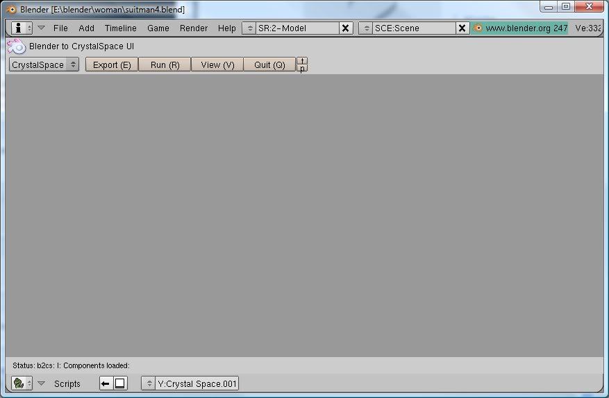
Task: Click the Blender to CrystalSpace logo icon
Action: click(x=16, y=46)
